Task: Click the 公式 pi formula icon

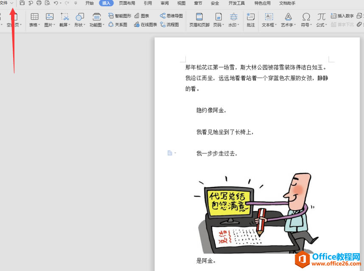Action: tap(321, 17)
